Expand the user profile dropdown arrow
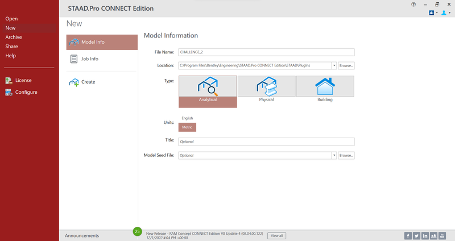Viewport: 455px width, 241px height. pyautogui.click(x=450, y=13)
